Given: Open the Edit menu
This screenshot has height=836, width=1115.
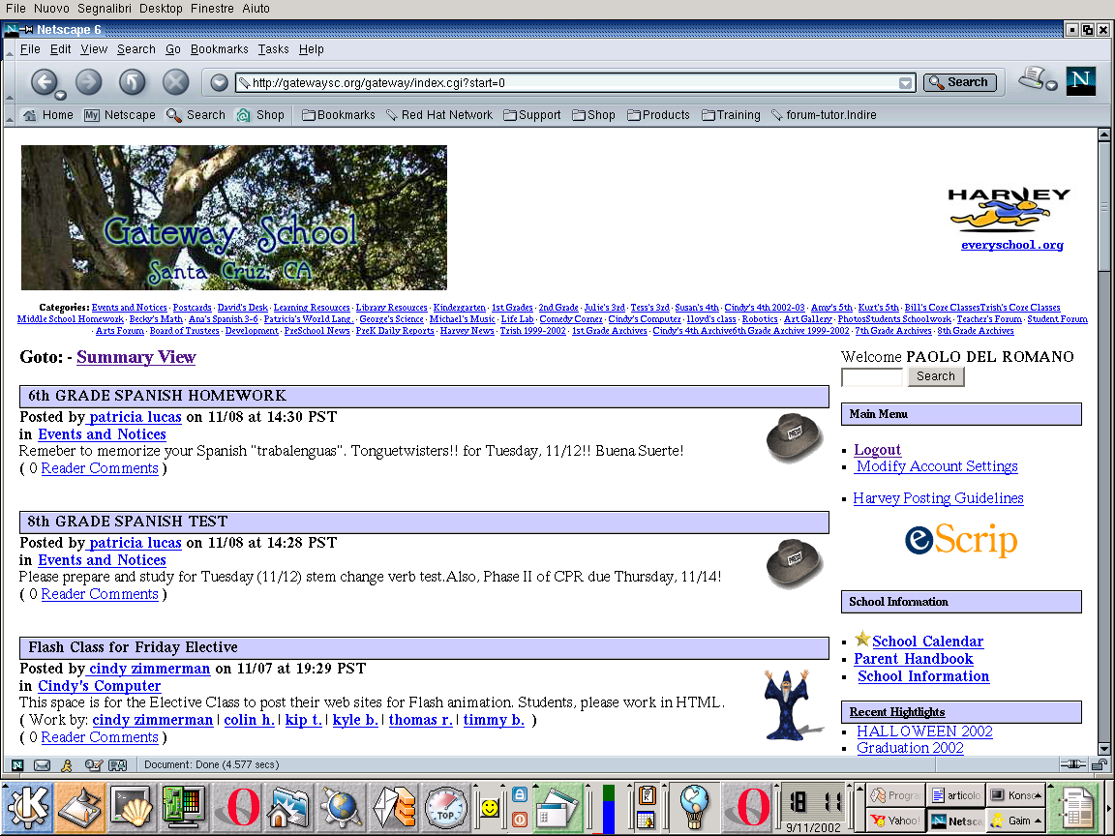Looking at the screenshot, I should [x=60, y=49].
